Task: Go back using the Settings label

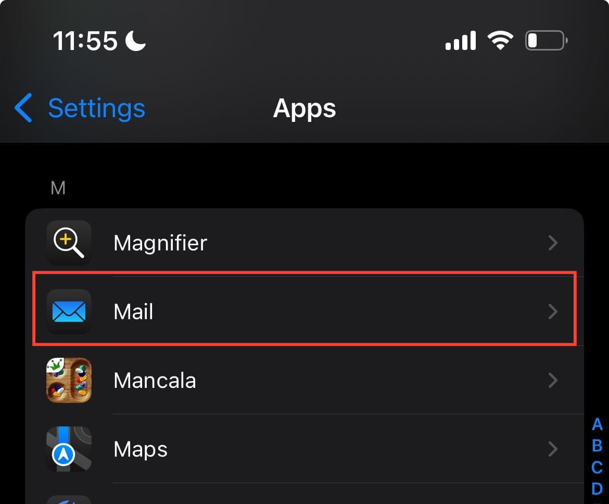Action: coord(96,108)
